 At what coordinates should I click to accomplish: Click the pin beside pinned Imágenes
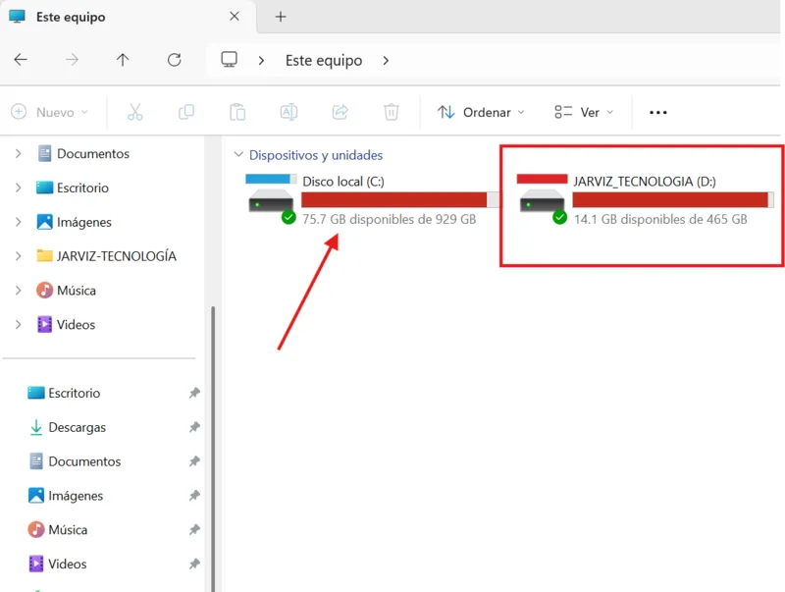coord(194,496)
